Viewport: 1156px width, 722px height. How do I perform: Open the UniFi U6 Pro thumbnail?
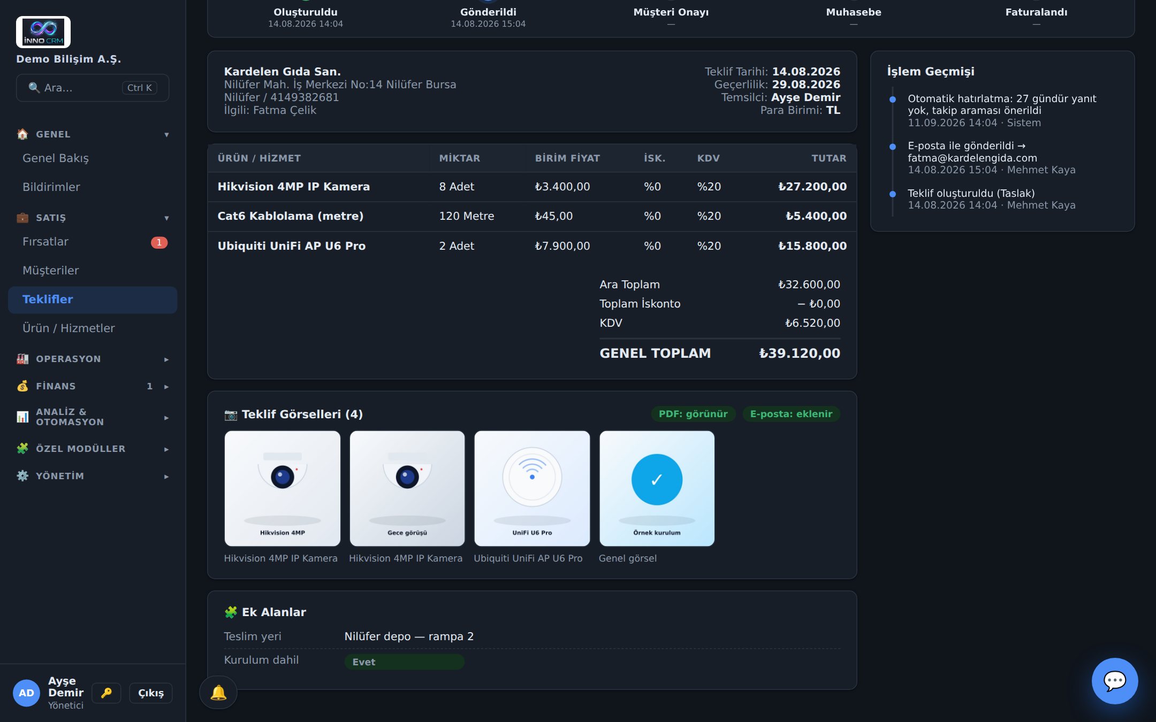(x=532, y=488)
